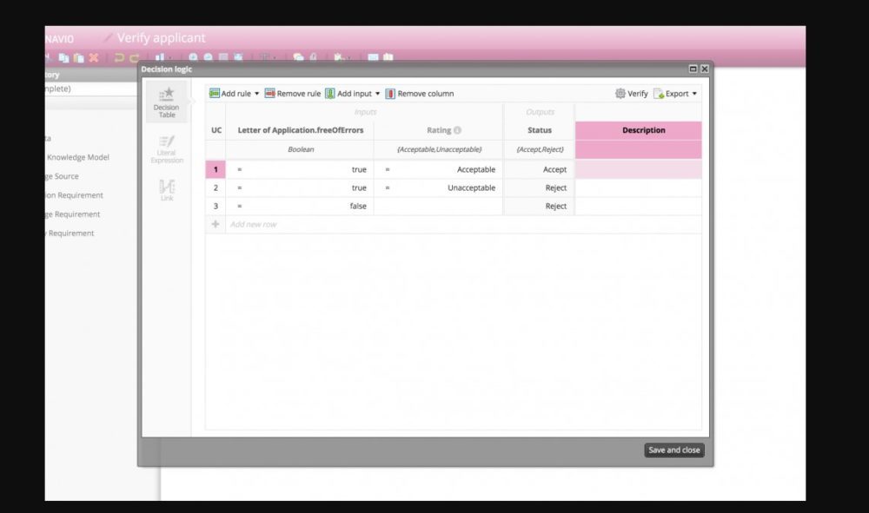Click the Add rule icon
869x513 pixels.
click(215, 94)
